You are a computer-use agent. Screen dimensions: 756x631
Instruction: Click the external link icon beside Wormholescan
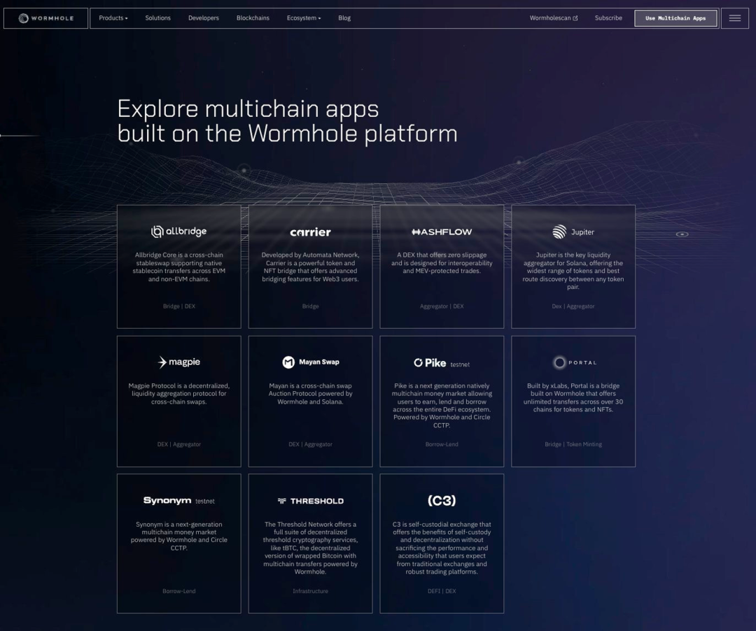[x=575, y=18]
